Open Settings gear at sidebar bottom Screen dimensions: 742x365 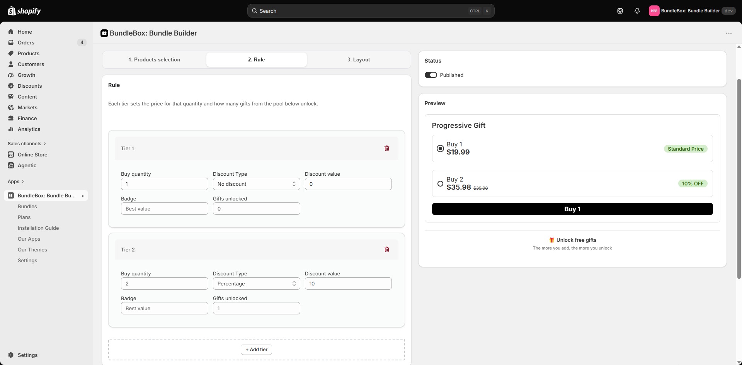[x=11, y=355]
